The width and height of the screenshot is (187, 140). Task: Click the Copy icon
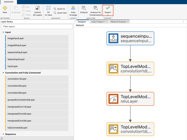[x=24, y=11]
